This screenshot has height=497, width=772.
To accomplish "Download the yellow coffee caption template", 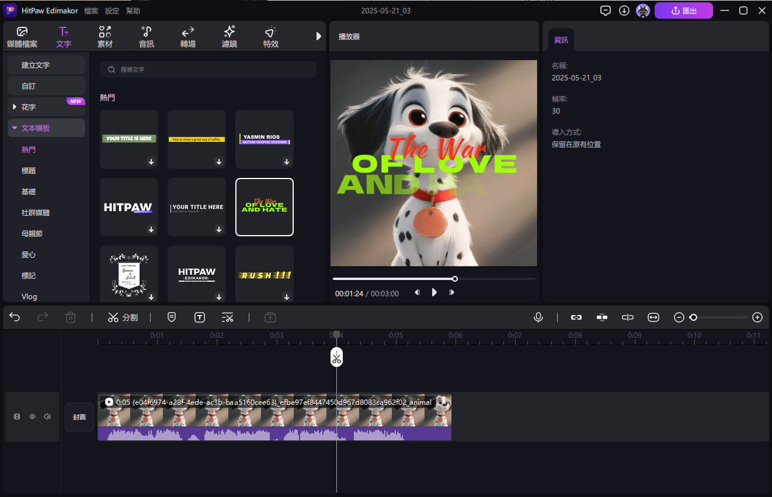I will tap(219, 162).
